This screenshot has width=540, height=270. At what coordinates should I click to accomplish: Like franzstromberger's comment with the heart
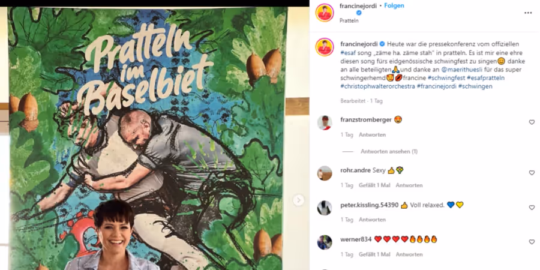tap(532, 122)
